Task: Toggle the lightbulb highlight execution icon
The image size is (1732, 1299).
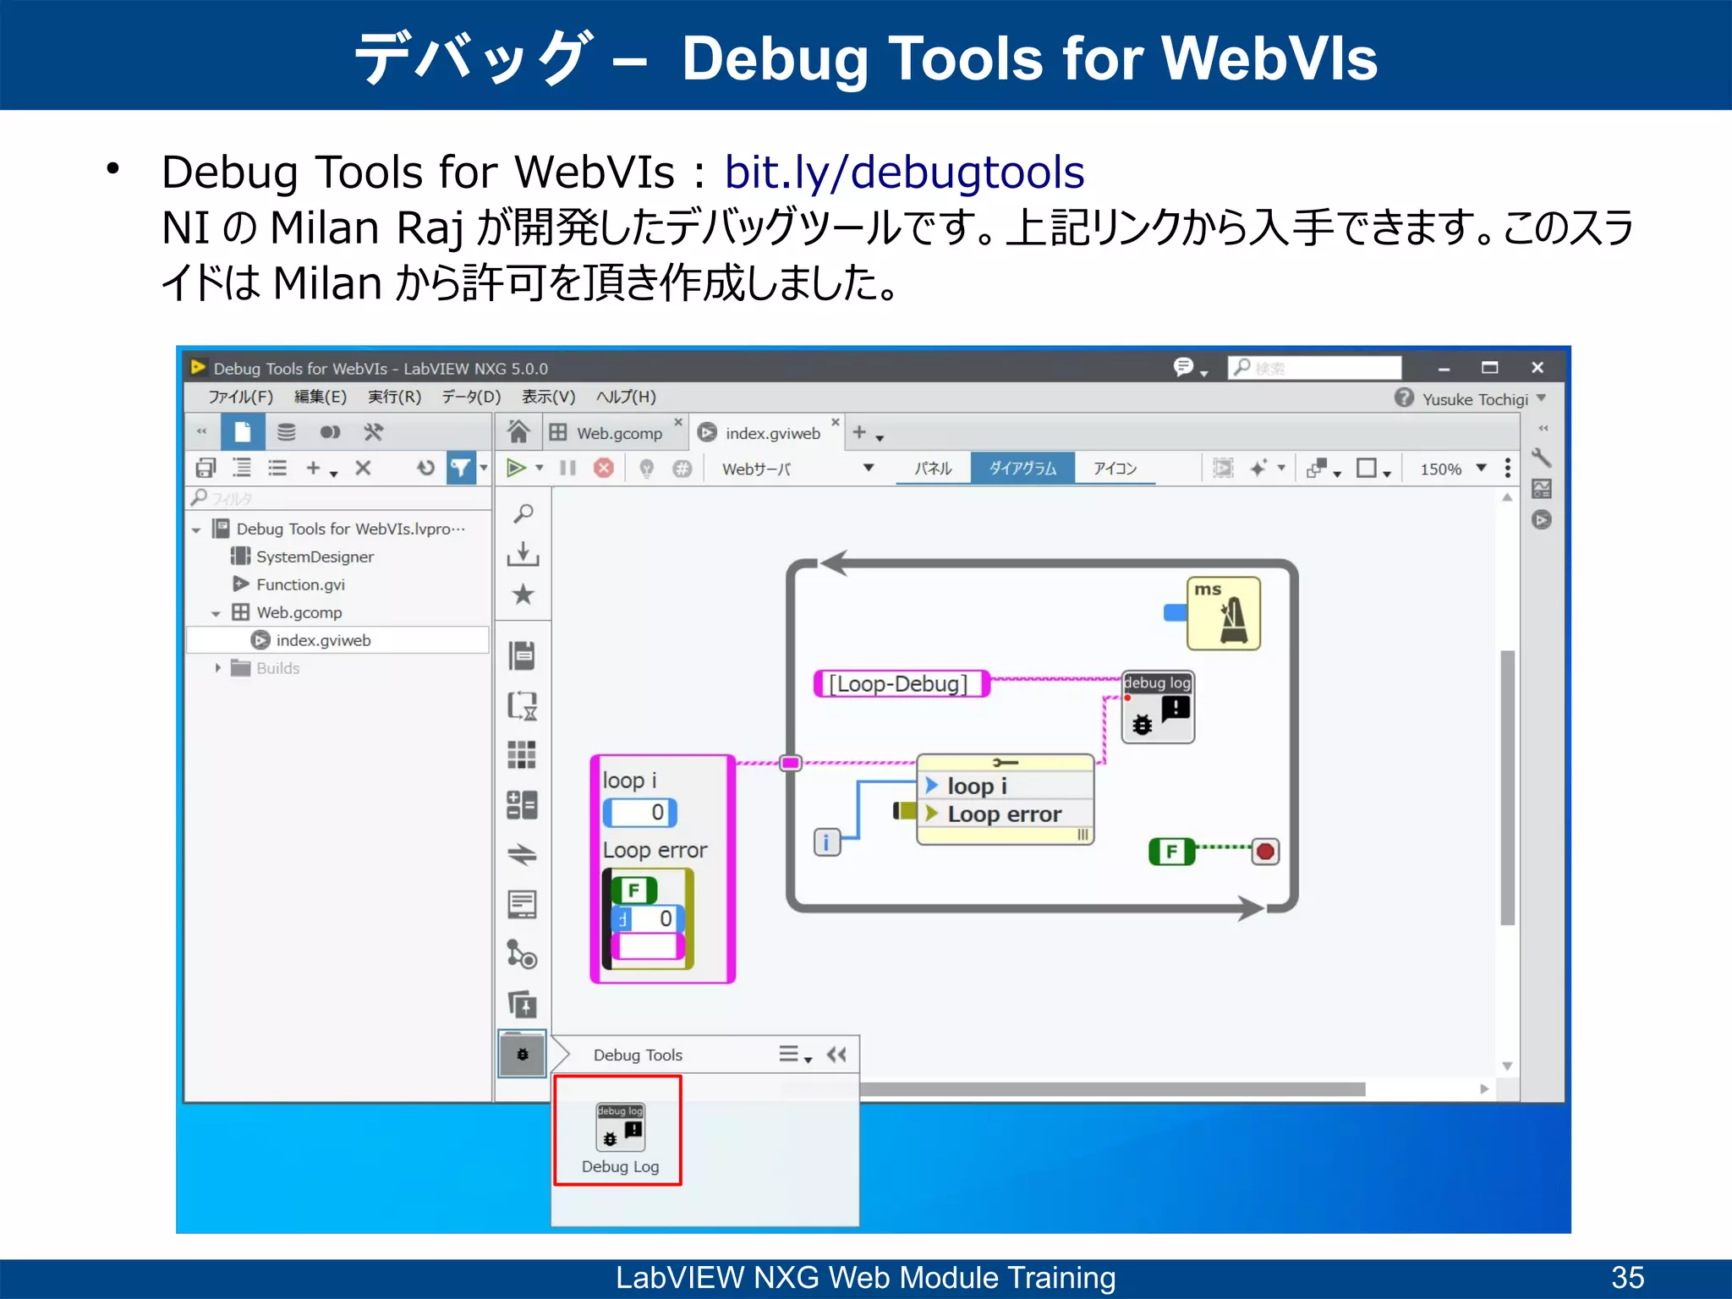Action: [x=646, y=468]
